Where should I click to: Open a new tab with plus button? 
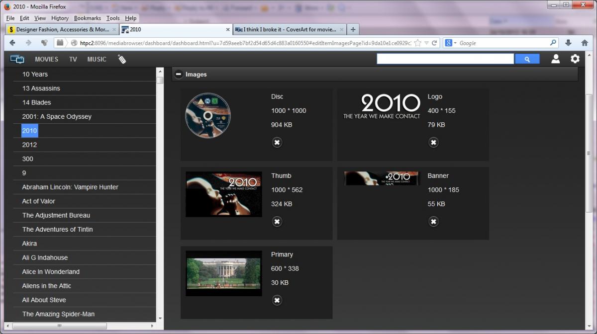click(x=353, y=29)
